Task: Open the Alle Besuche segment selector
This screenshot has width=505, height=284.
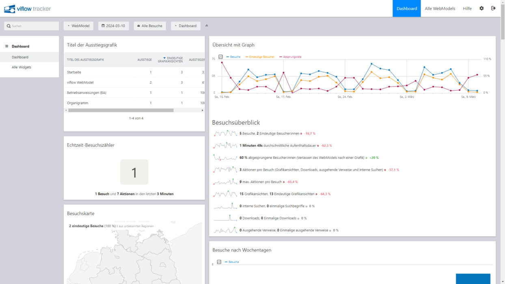Action: pos(150,26)
